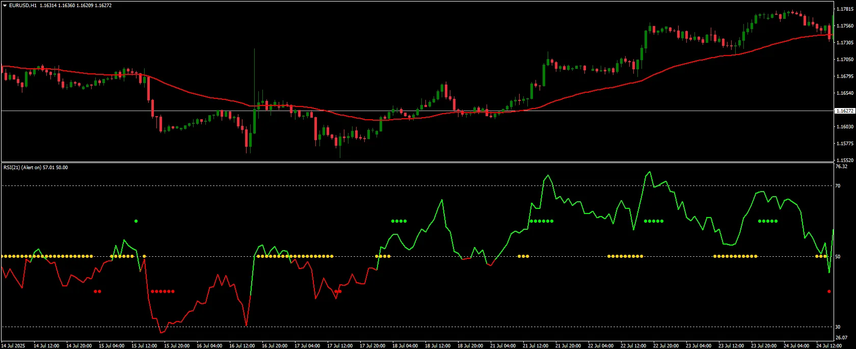This screenshot has width=856, height=349.
Task: Click the EURUSD,H1 chart title text
Action: pyautogui.click(x=23, y=6)
